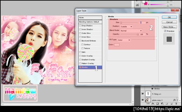Enable the Color Overlay checkbox
The height and width of the screenshot is (112, 182).
click(80, 56)
